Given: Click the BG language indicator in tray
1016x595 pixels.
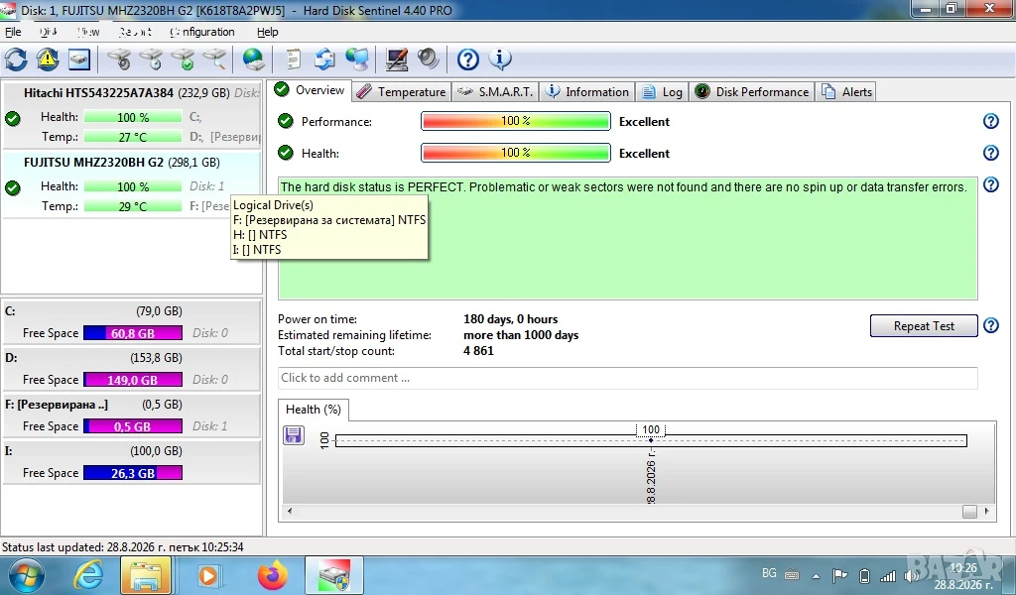Looking at the screenshot, I should (x=769, y=573).
